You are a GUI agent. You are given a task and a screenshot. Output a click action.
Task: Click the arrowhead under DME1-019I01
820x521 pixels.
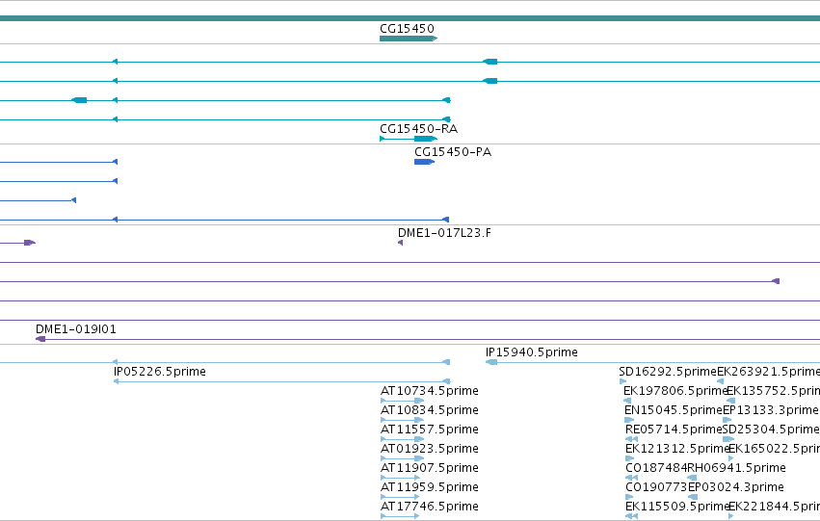(40, 339)
